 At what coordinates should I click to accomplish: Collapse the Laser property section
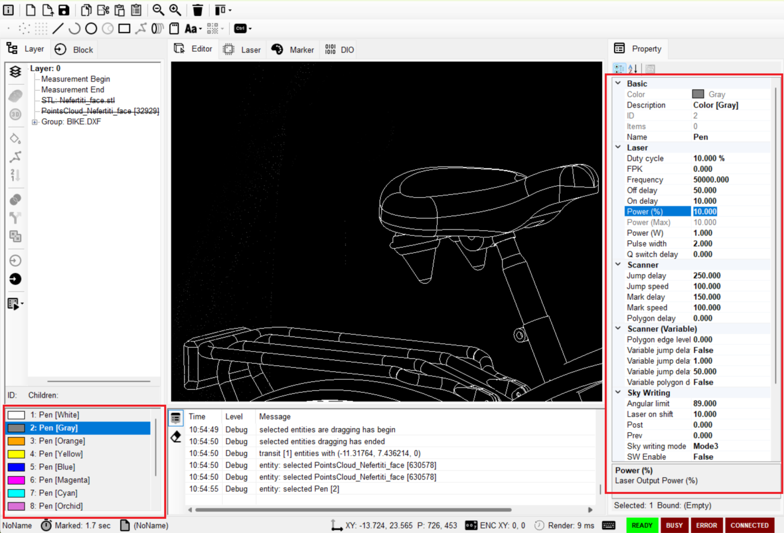(618, 147)
